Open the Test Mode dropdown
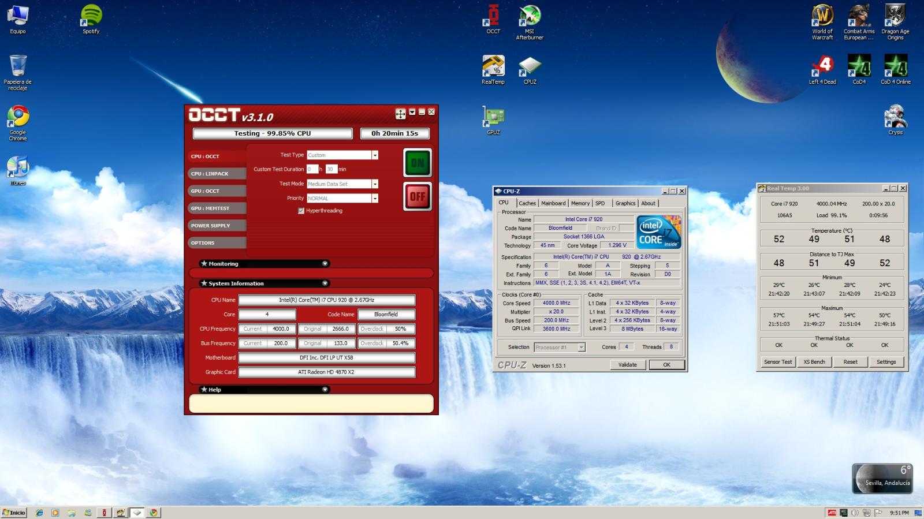924x519 pixels. coord(375,184)
